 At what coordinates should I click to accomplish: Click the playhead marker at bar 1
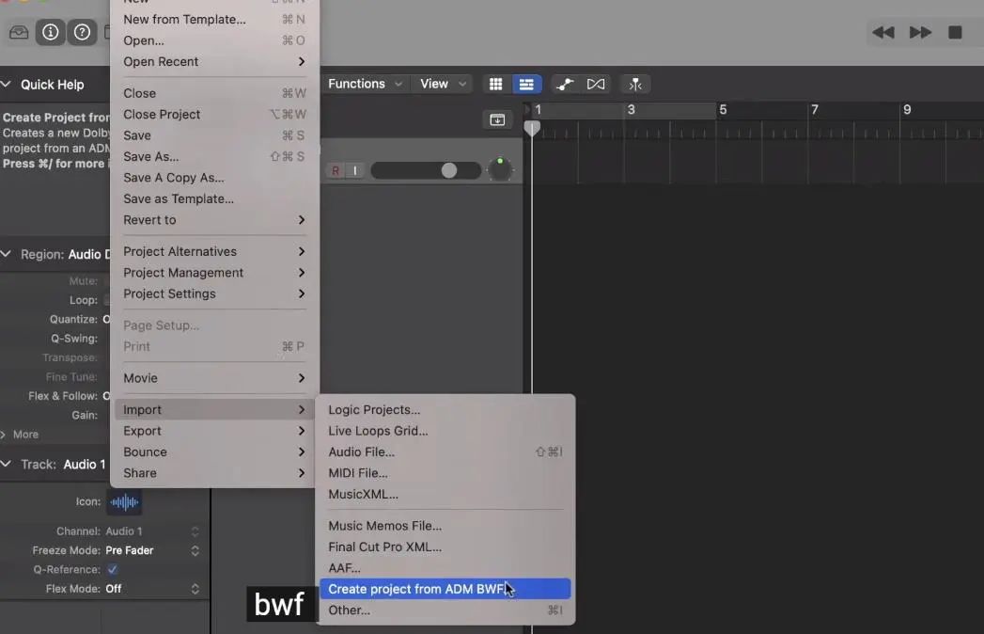click(x=532, y=128)
